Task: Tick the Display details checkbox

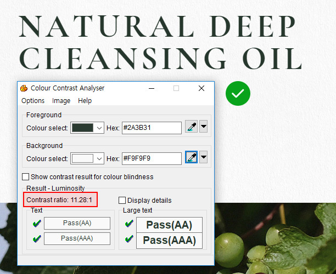Action: point(122,201)
